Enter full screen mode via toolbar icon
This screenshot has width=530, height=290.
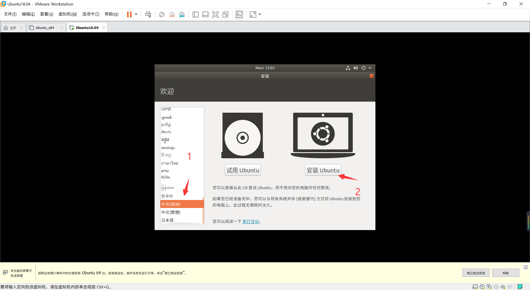(215, 14)
